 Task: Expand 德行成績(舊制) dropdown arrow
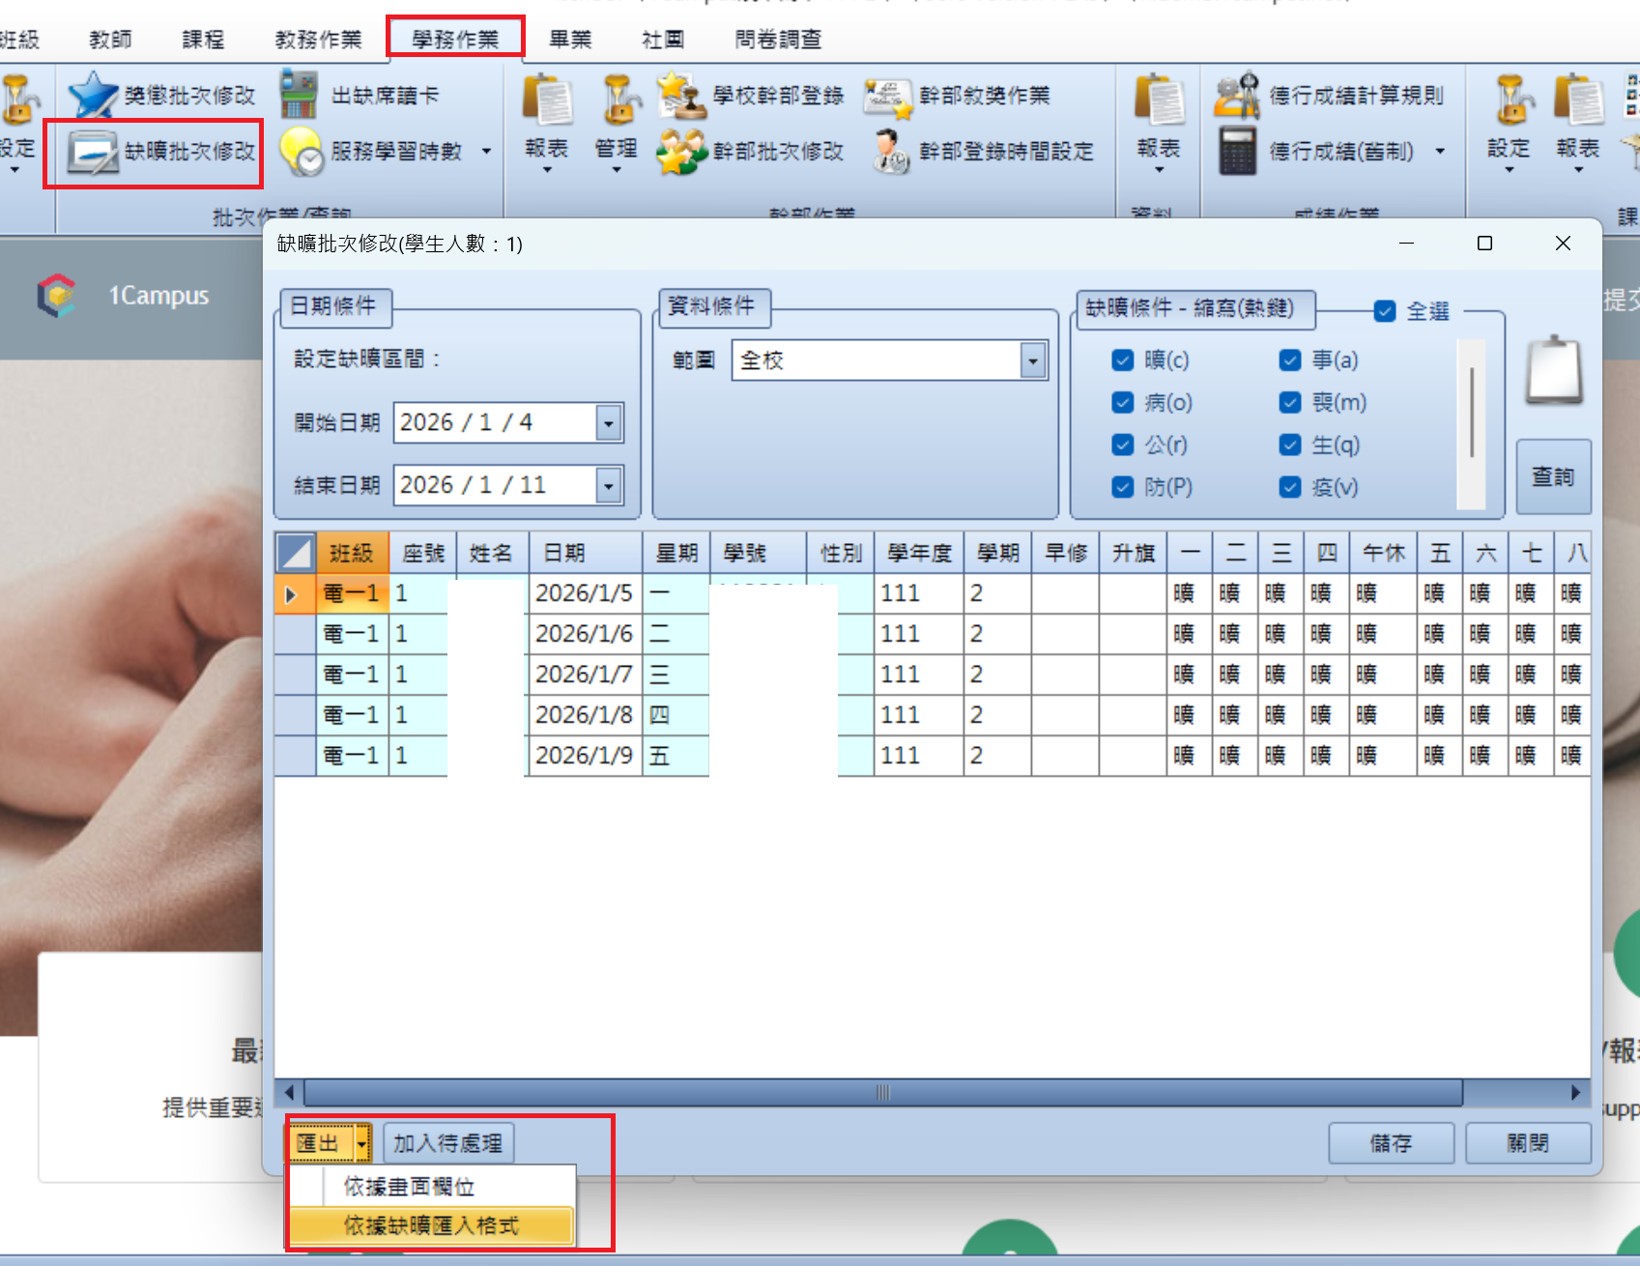click(1440, 152)
